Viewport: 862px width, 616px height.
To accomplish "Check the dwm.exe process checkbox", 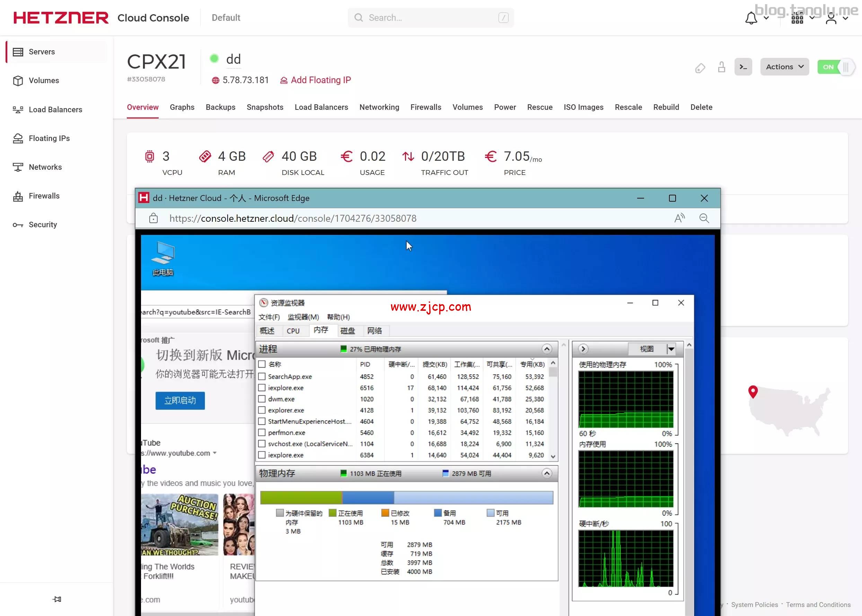I will pos(262,399).
